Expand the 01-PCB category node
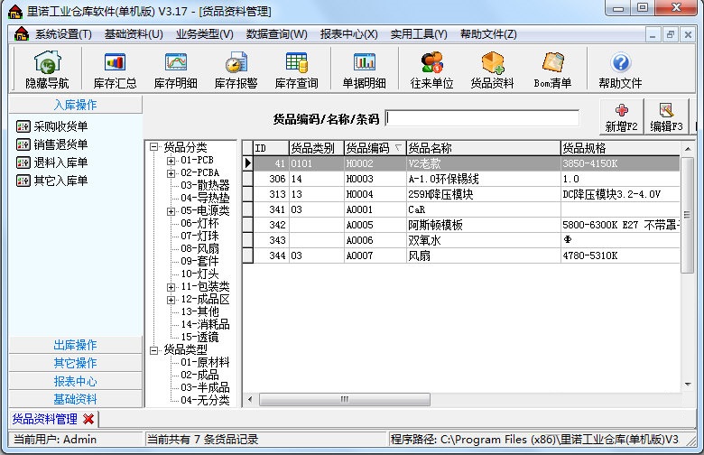Image resolution: width=704 pixels, height=455 pixels. [171, 161]
